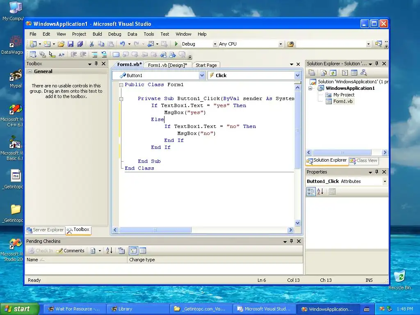This screenshot has height=315, width=420.
Task: Click View Designer icon in Solution Explorer
Action: pos(354,73)
